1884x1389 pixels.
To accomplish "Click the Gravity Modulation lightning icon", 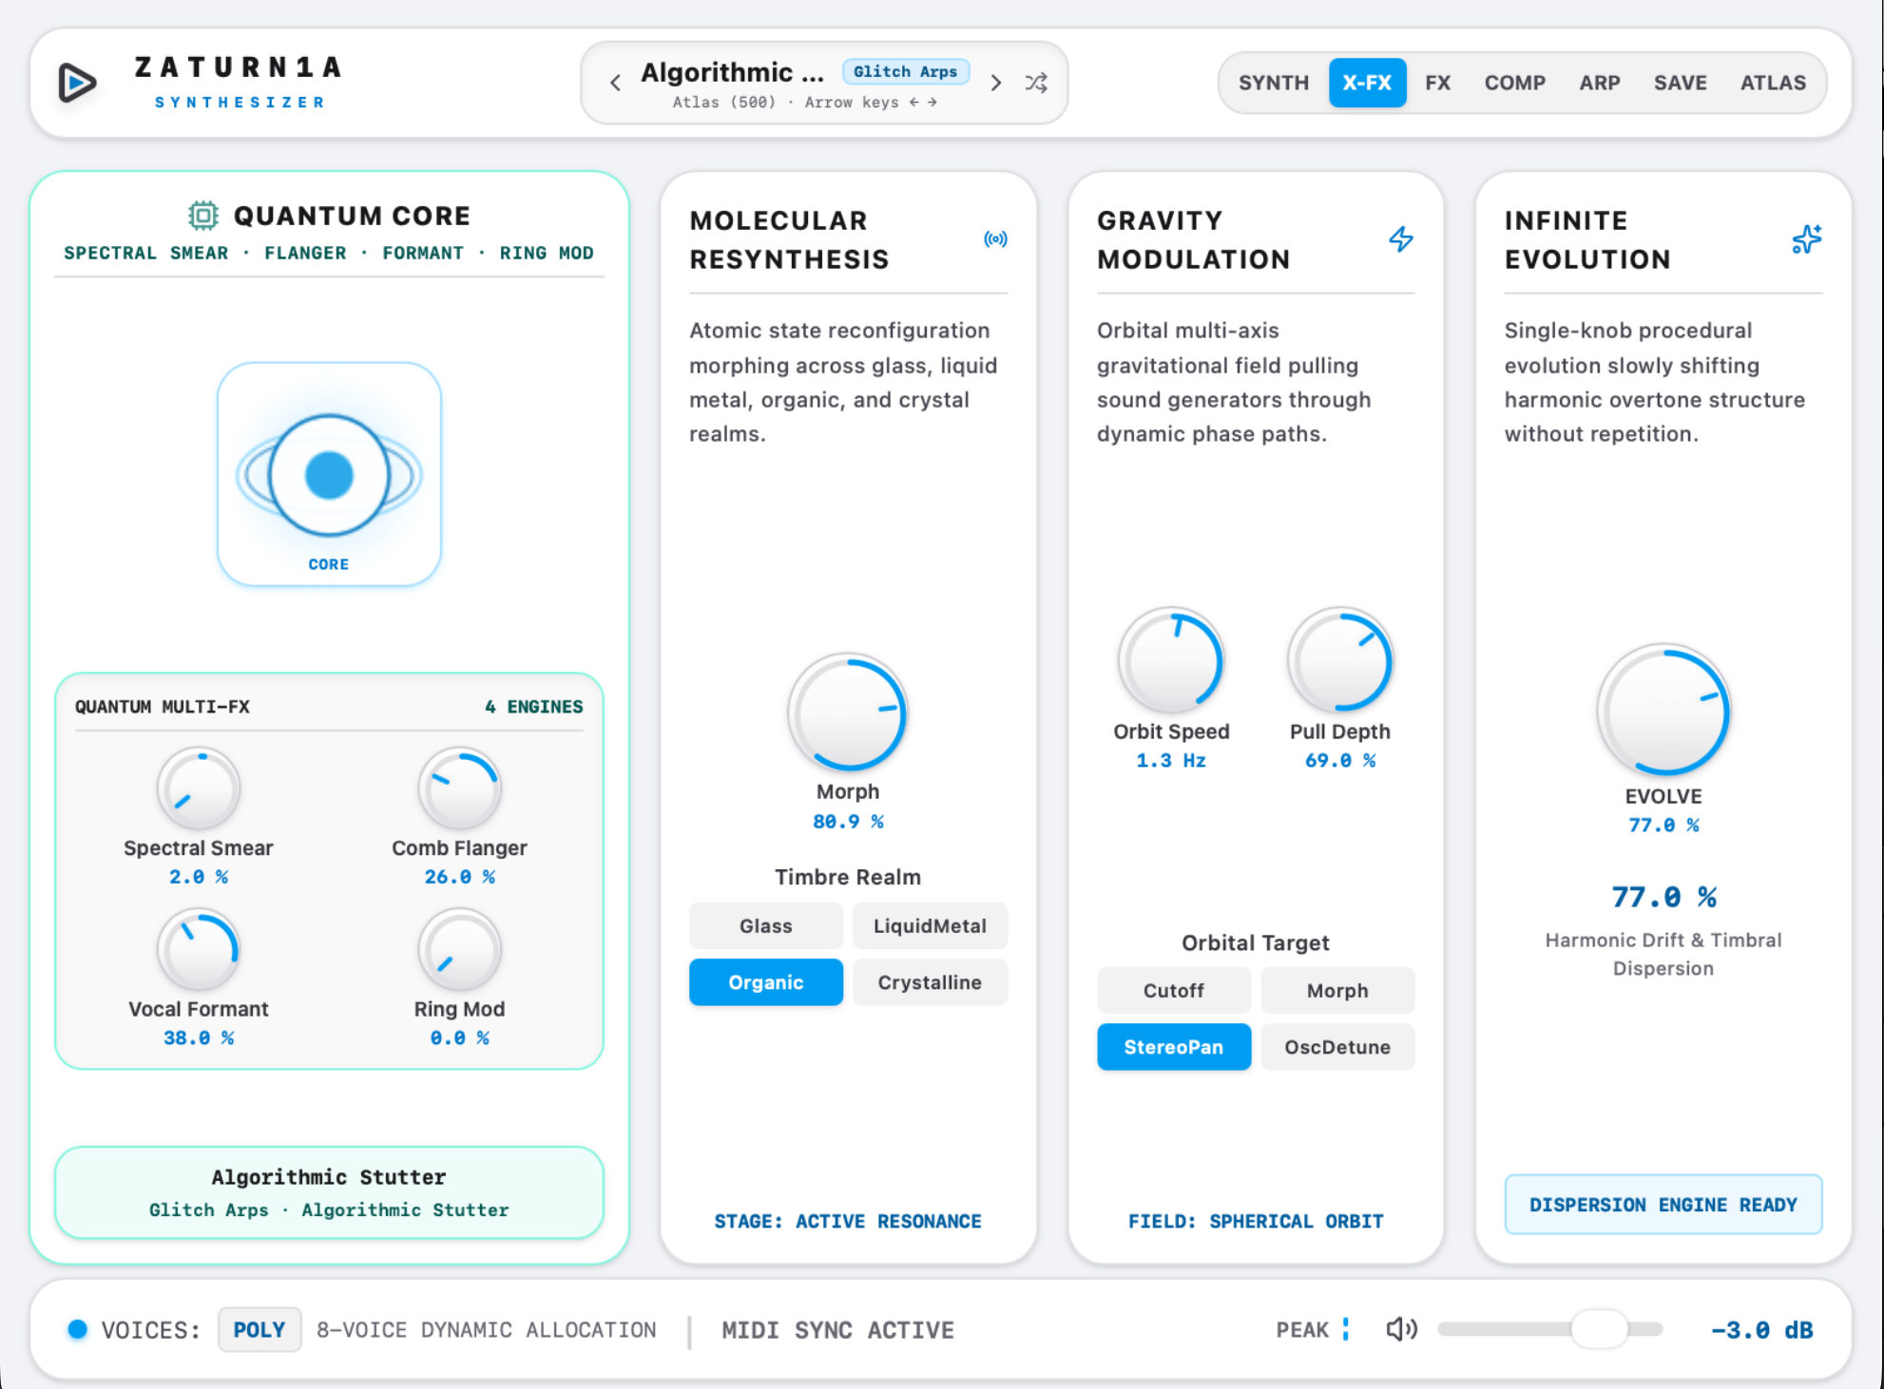I will click(1401, 238).
